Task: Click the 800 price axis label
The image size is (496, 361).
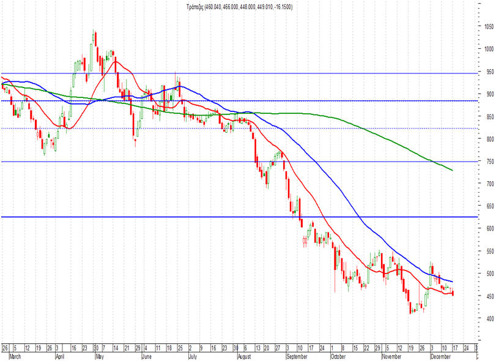Action: (x=490, y=139)
